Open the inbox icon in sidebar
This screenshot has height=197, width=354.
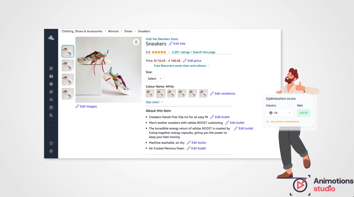[51, 76]
